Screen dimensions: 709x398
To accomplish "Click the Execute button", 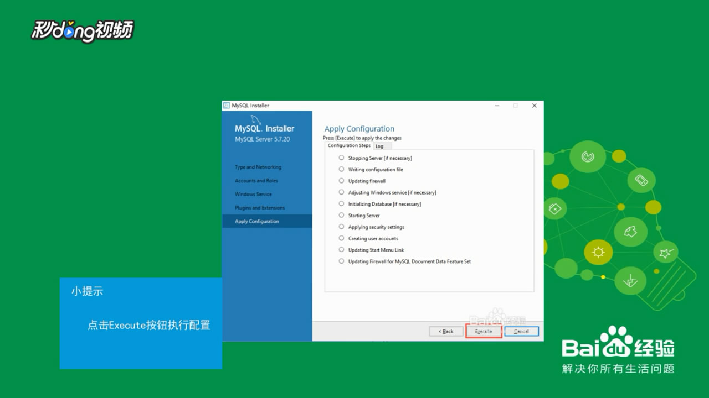I will pyautogui.click(x=483, y=331).
